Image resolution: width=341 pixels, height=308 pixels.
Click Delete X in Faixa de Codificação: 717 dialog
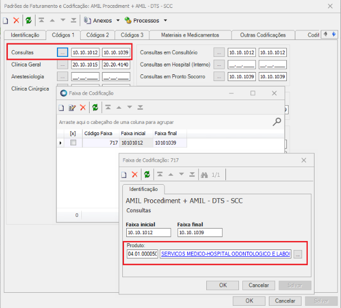[135, 175]
